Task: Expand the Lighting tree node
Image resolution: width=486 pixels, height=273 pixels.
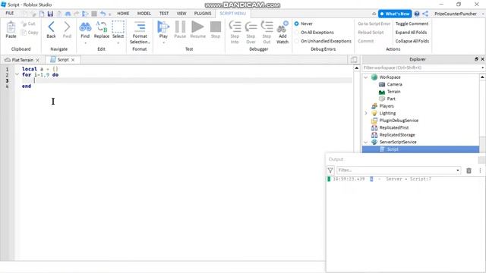Action: tap(366, 113)
